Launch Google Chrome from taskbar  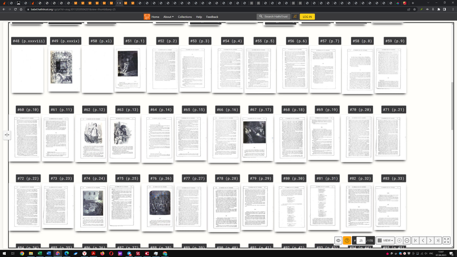click(22, 253)
